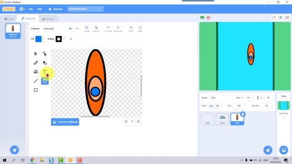Click the black Outline color swatch
The height and width of the screenshot is (164, 292).
point(59,39)
